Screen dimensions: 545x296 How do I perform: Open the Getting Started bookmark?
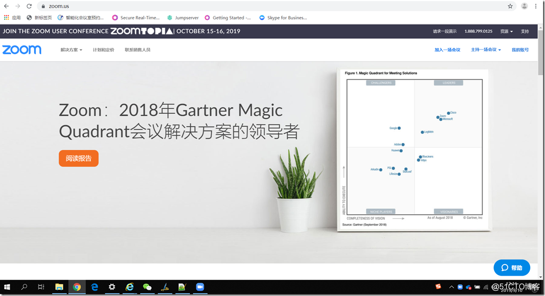tap(228, 17)
